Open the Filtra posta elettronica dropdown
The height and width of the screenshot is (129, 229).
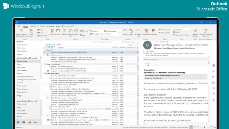(x=182, y=35)
